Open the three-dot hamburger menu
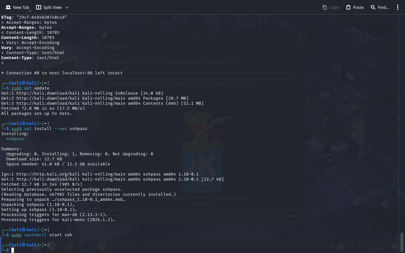405x253 pixels. click(398, 7)
